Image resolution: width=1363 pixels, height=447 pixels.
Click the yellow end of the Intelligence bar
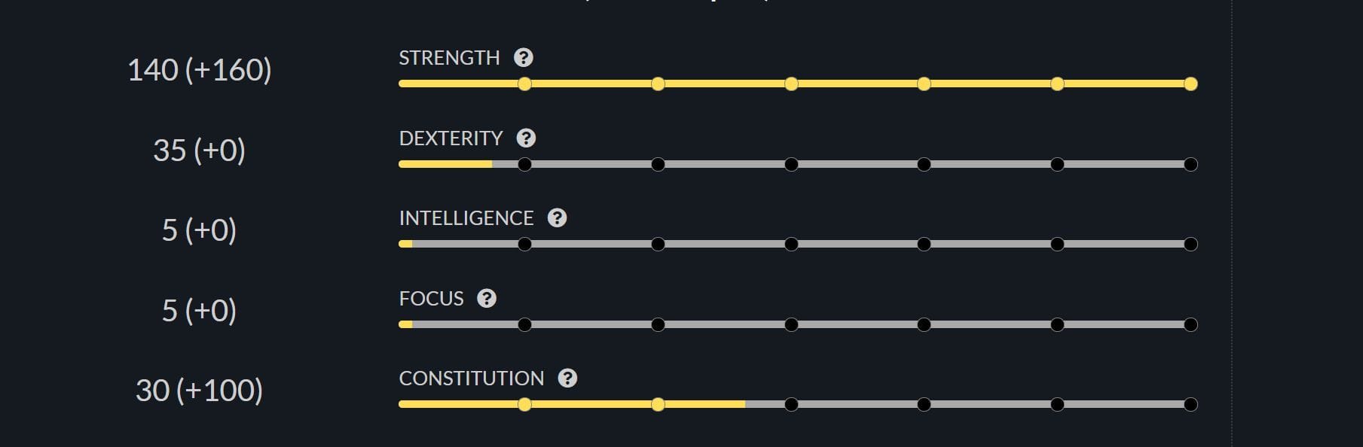[x=405, y=244]
